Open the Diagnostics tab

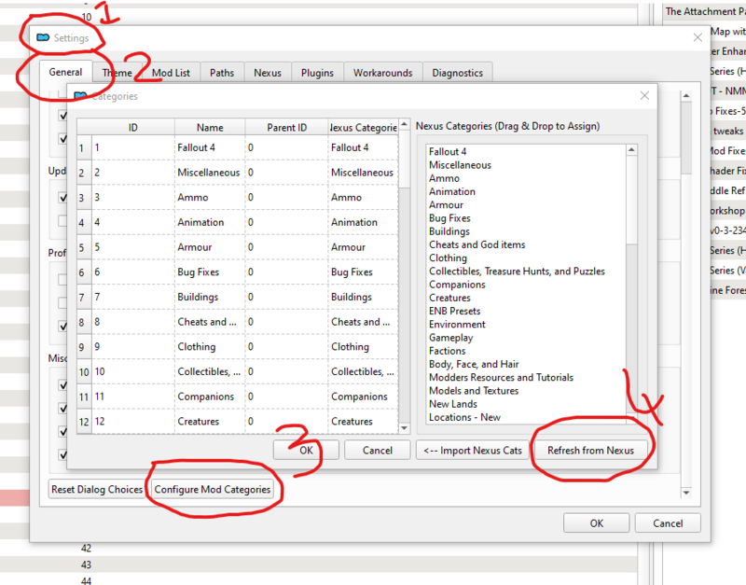click(457, 73)
